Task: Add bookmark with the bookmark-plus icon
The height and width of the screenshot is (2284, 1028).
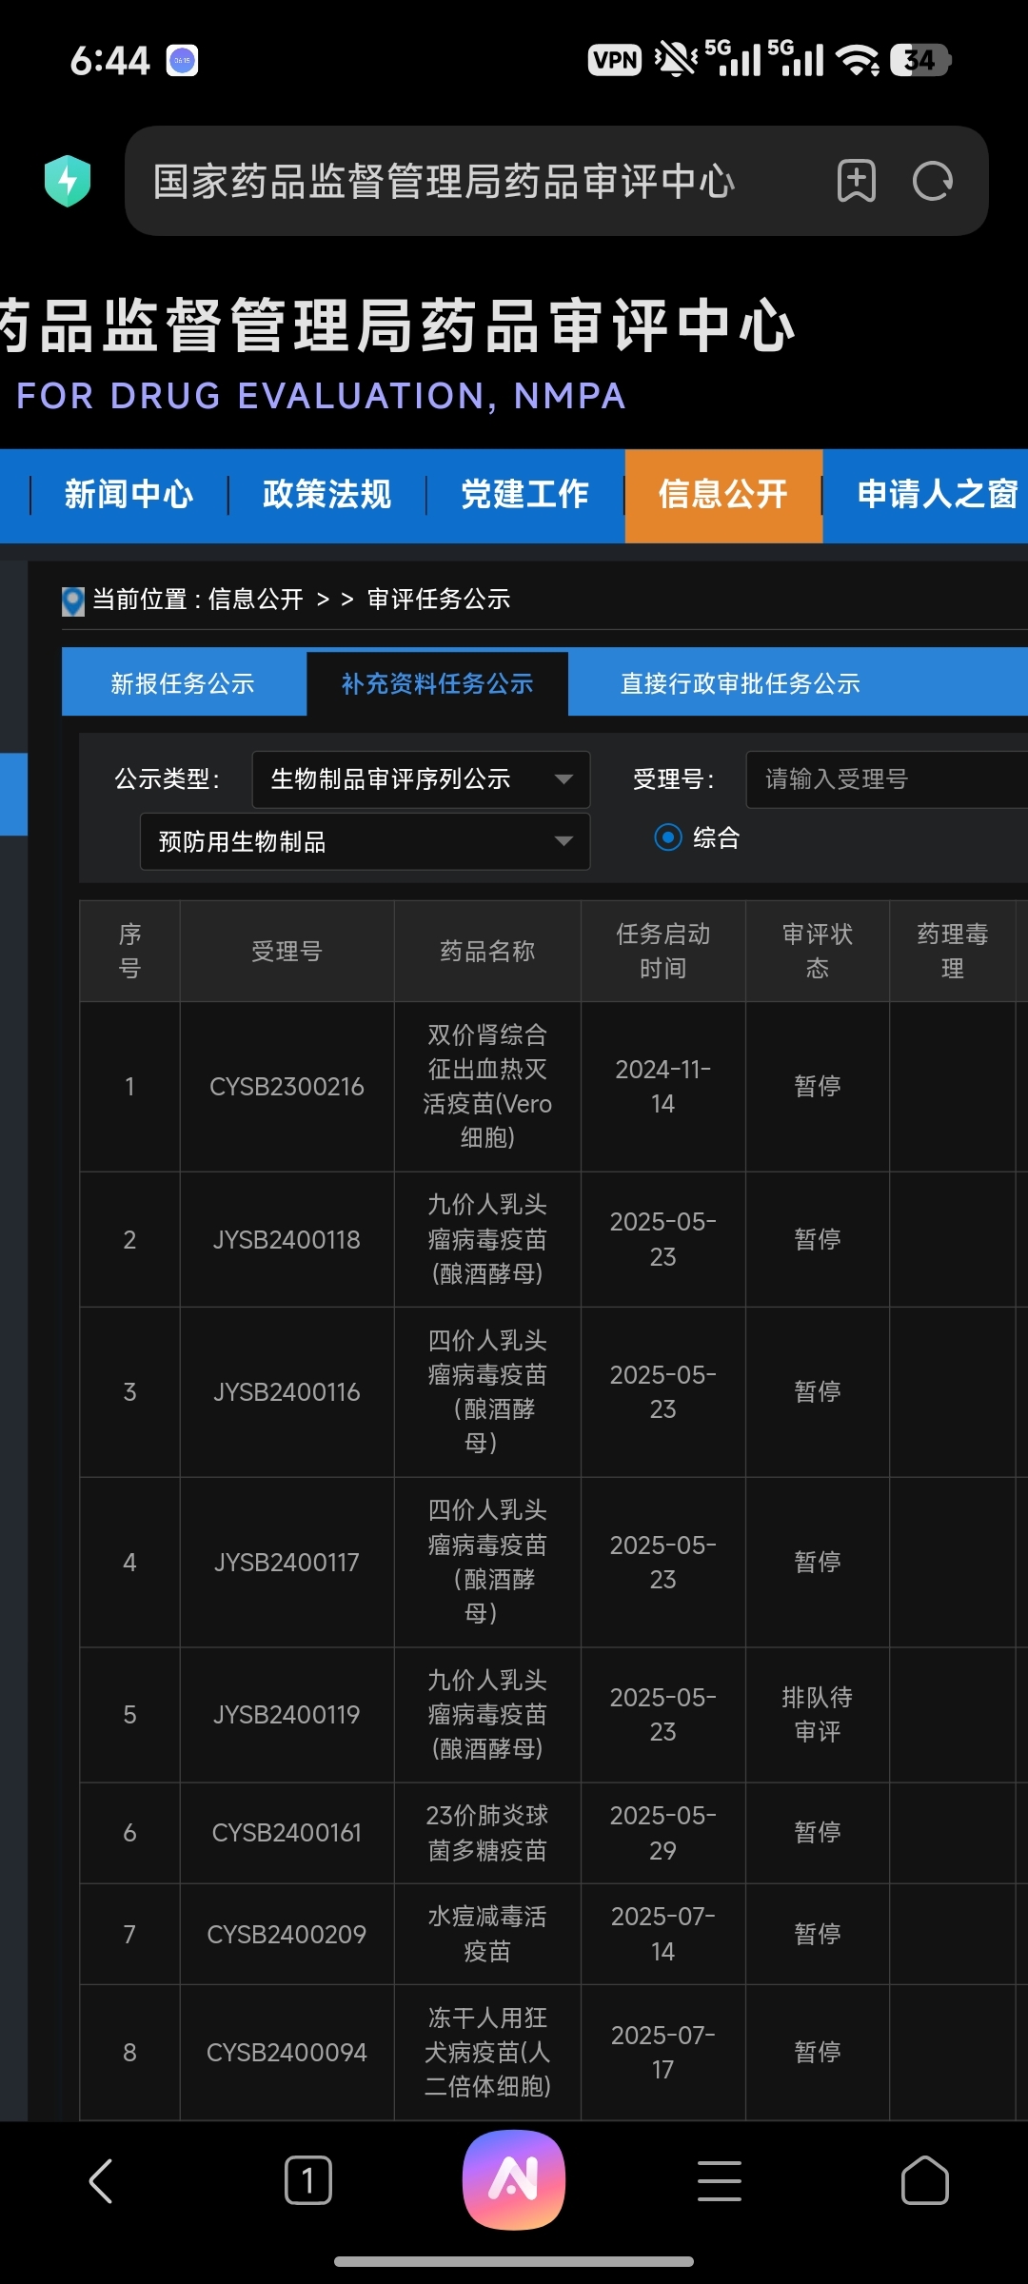Action: tap(856, 181)
